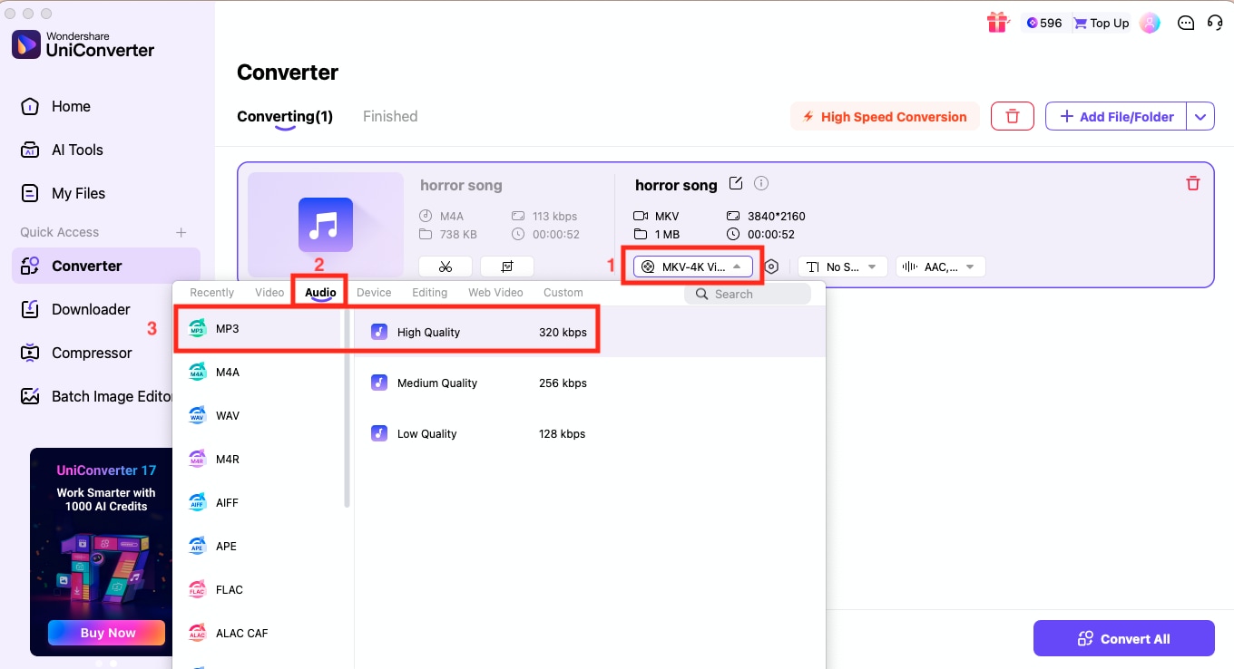Navigate to Home using the sidebar icon

72,106
